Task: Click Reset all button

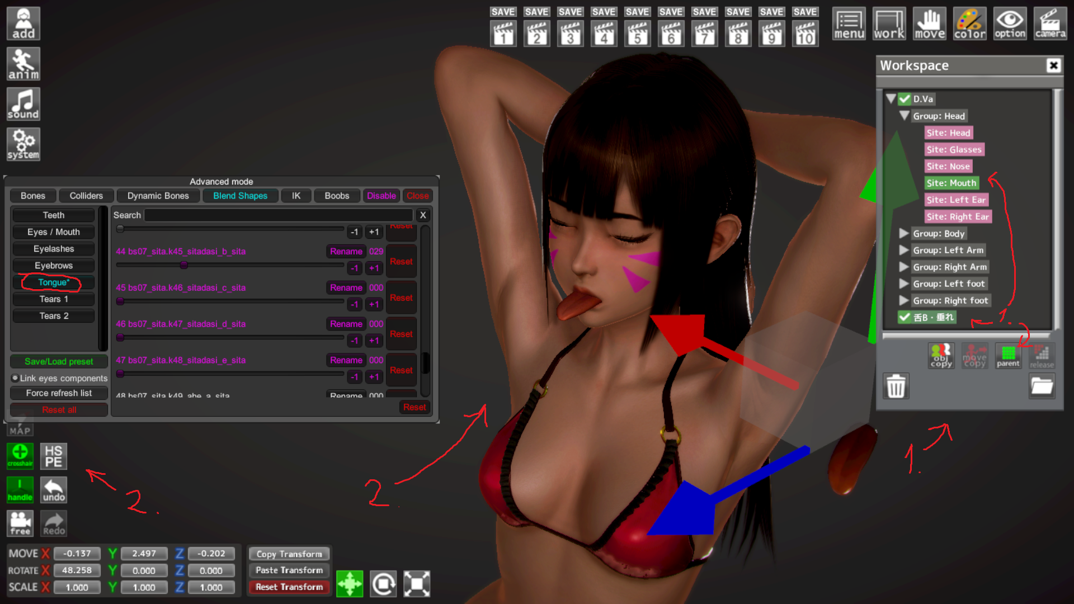Action: [59, 410]
